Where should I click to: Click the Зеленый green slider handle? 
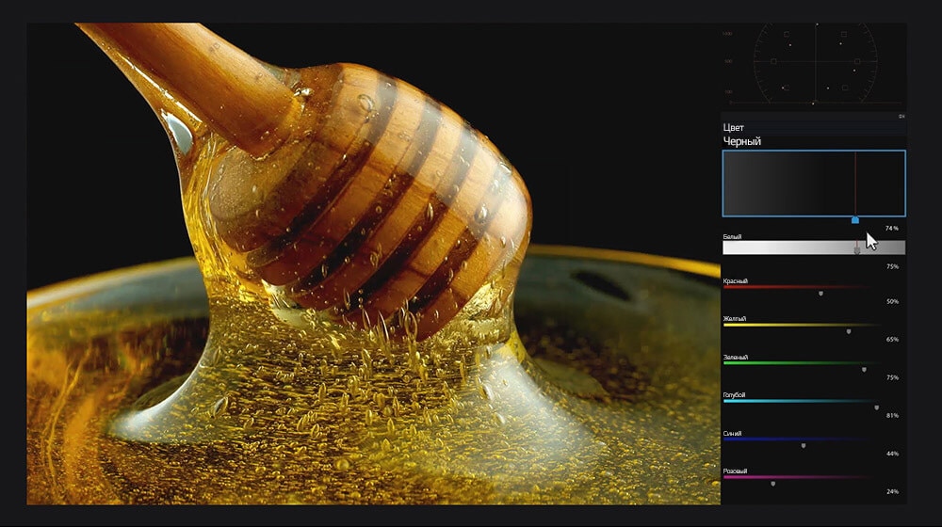pos(864,370)
